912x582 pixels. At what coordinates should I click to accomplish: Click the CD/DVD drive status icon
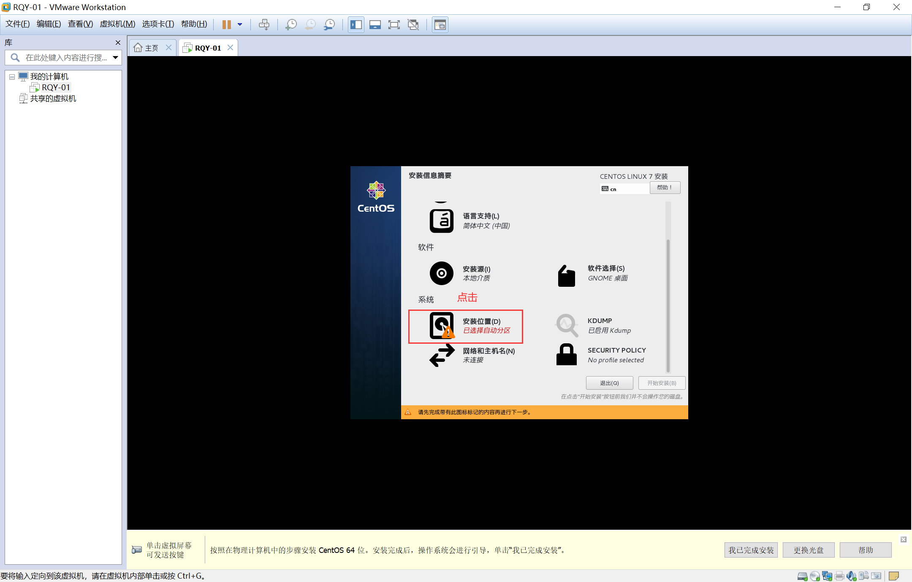815,576
